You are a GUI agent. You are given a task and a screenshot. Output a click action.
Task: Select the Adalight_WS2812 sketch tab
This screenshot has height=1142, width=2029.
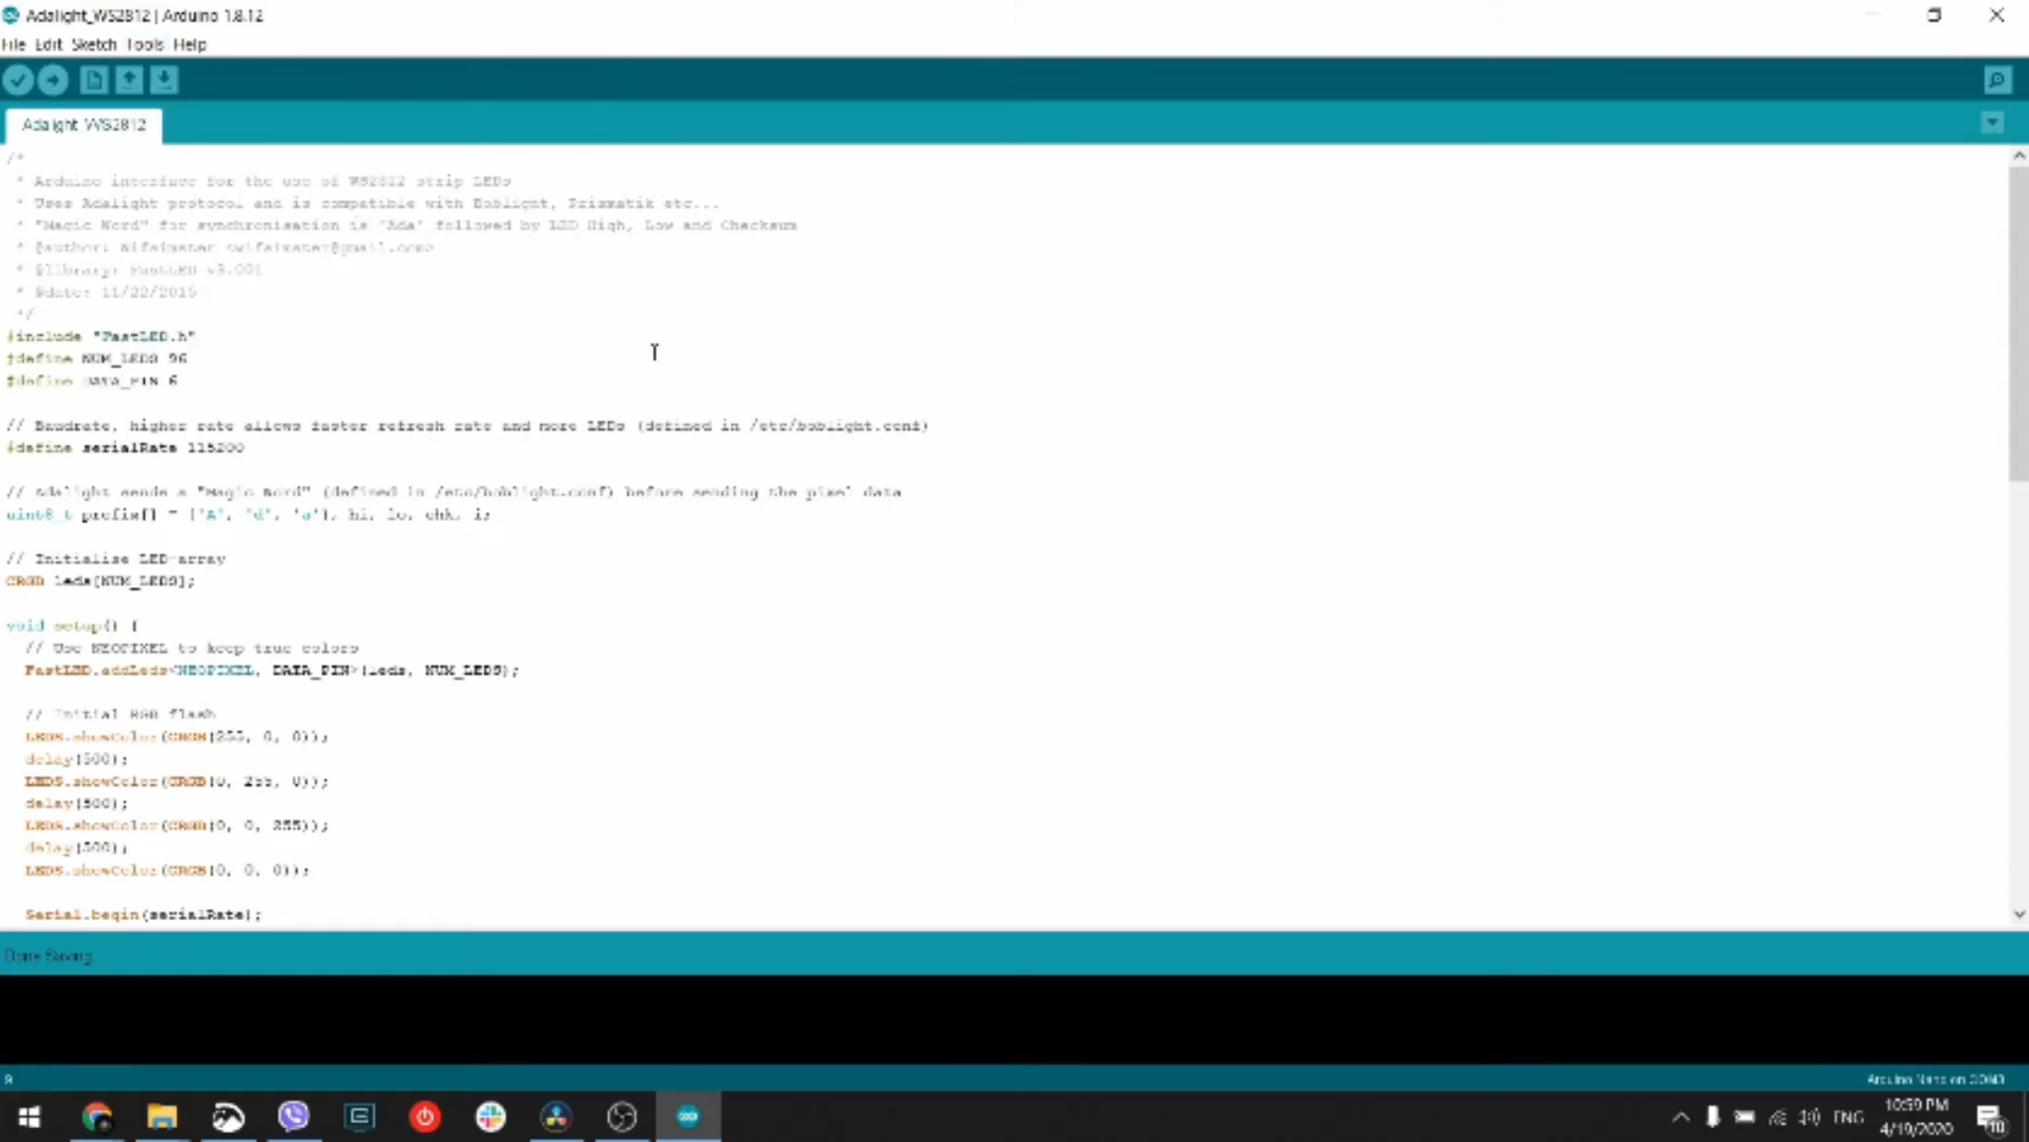(x=84, y=125)
